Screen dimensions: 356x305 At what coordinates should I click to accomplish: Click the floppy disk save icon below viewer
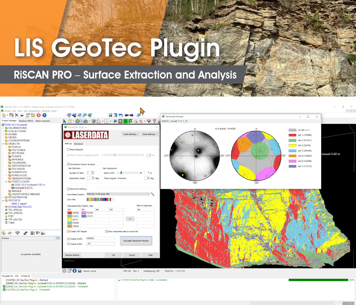(x=79, y=271)
